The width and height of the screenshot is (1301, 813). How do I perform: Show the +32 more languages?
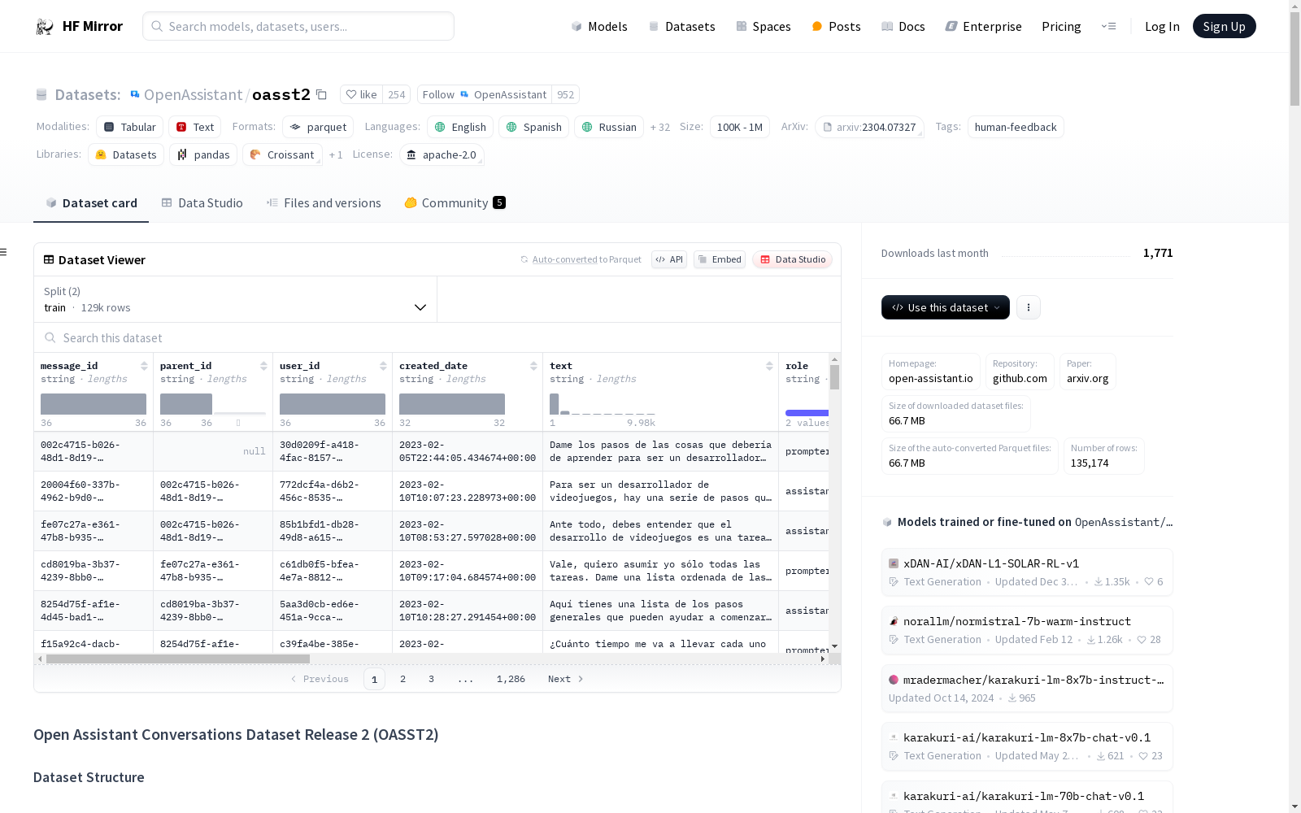pos(660,127)
